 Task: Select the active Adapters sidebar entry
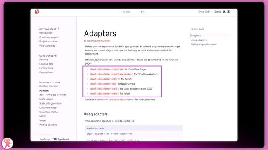pyautogui.click(x=44, y=90)
